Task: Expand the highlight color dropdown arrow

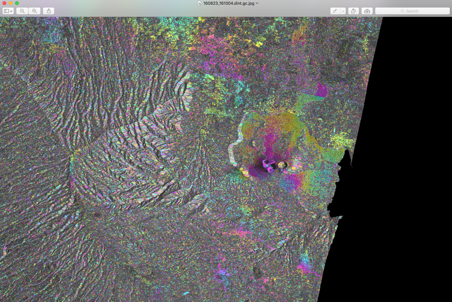Action: (x=343, y=11)
